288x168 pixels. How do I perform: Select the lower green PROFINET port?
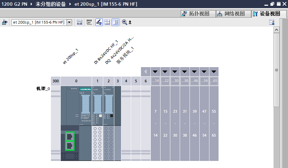click(x=70, y=146)
